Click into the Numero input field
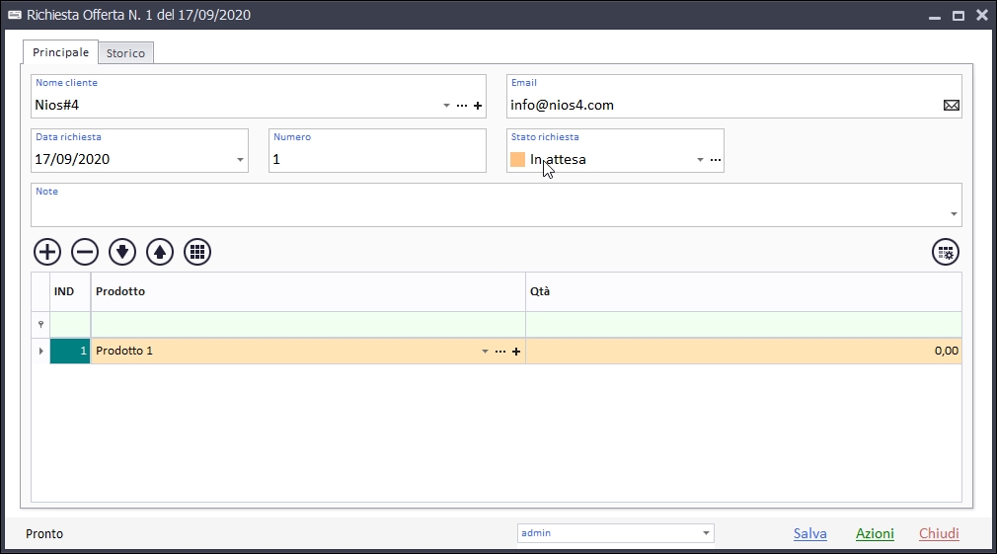This screenshot has height=554, width=997. tap(377, 159)
